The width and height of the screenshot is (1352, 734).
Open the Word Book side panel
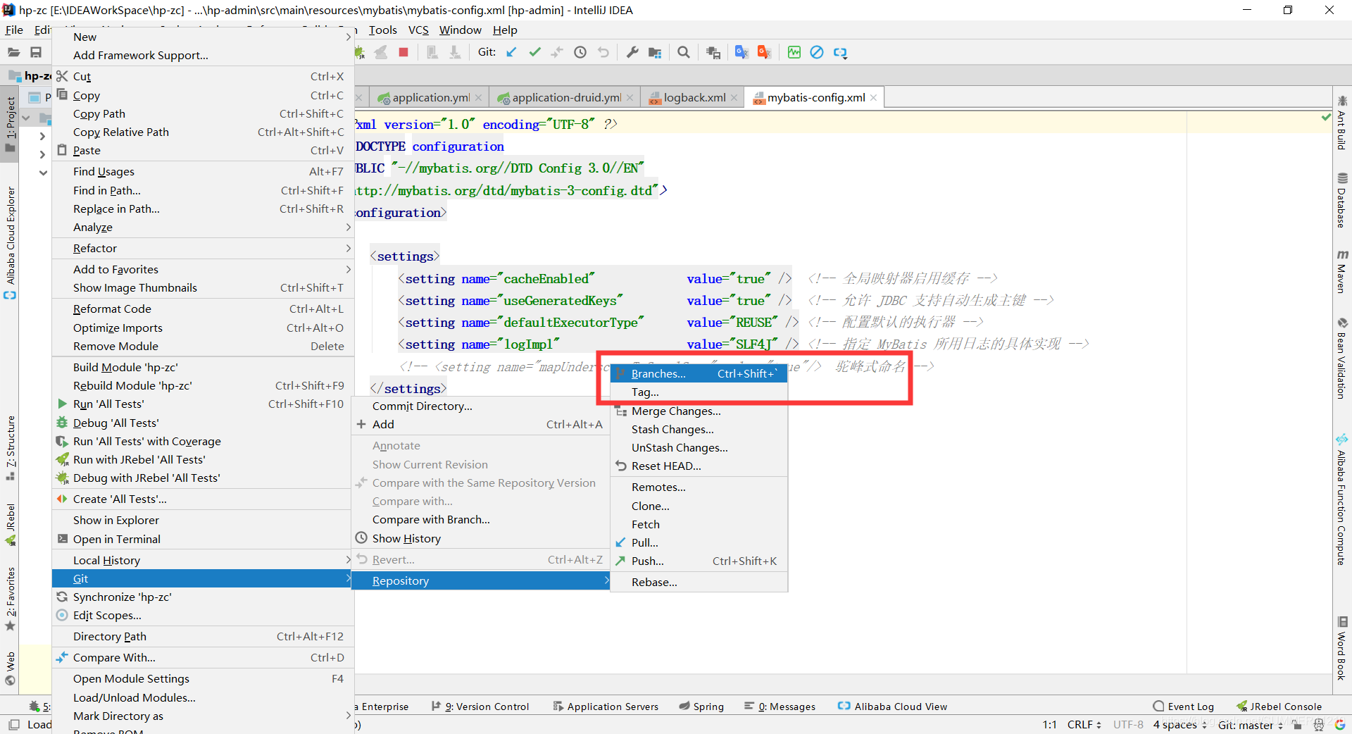pos(1342,648)
